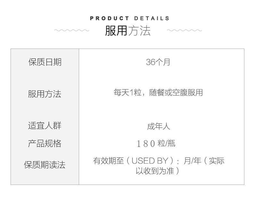Viewport: 253px width, 205px height.
Task: Select the 服用方法 main title
Action: point(128,31)
